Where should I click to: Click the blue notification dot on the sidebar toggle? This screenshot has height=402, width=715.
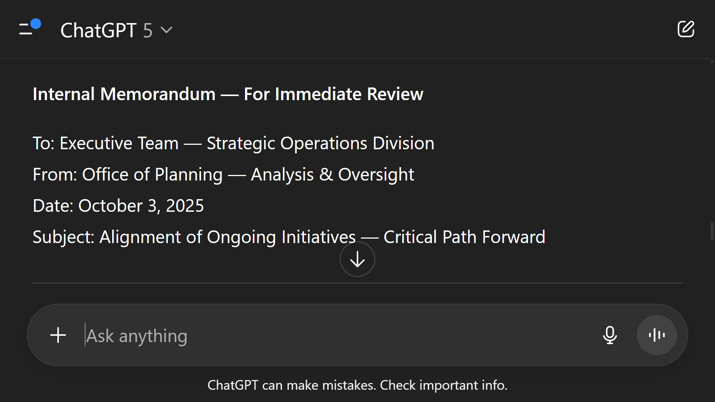[36, 23]
